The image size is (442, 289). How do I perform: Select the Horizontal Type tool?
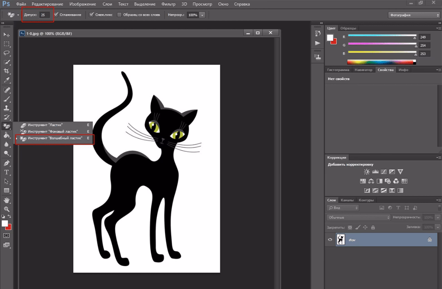coord(7,172)
